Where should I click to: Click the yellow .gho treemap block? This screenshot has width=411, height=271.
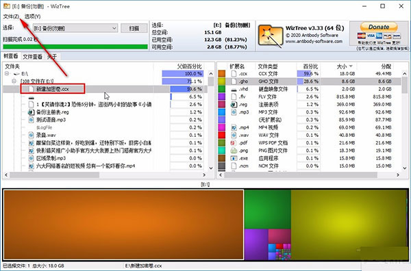349,224
